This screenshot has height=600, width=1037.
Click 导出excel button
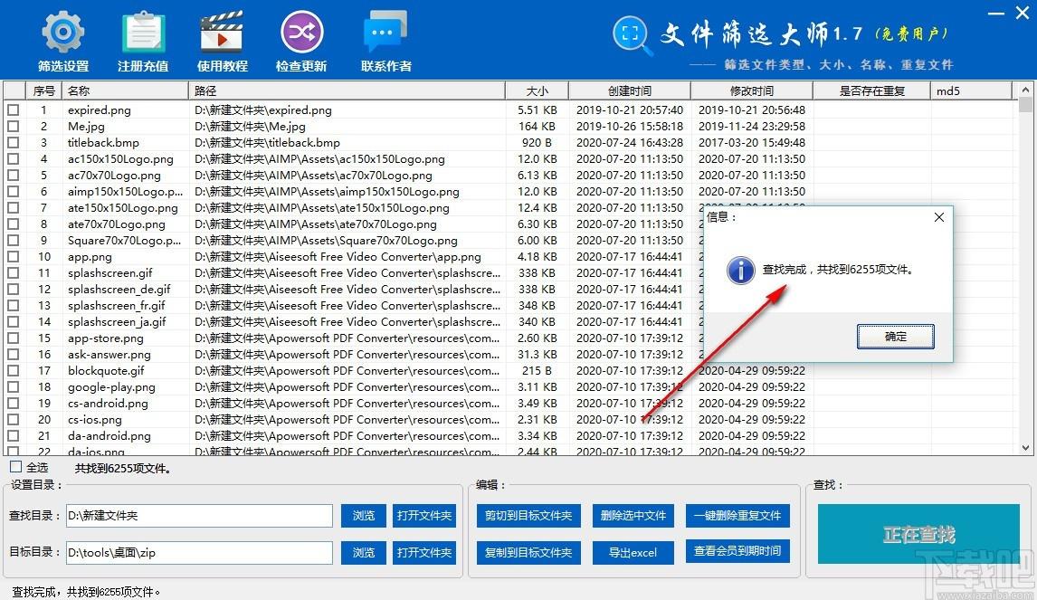pyautogui.click(x=633, y=552)
